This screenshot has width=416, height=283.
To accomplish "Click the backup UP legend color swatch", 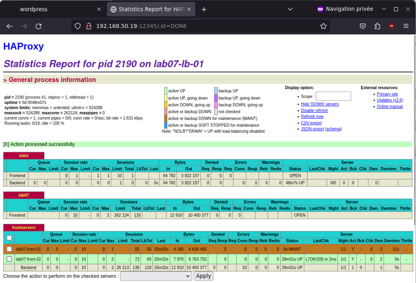I will 216,91.
